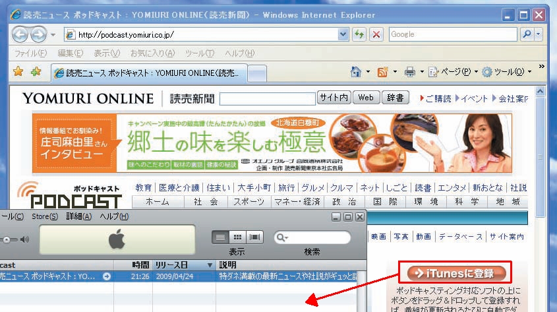Start Google search with the magnifier icon
Image resolution: width=557 pixels, height=312 pixels.
pyautogui.click(x=527, y=34)
